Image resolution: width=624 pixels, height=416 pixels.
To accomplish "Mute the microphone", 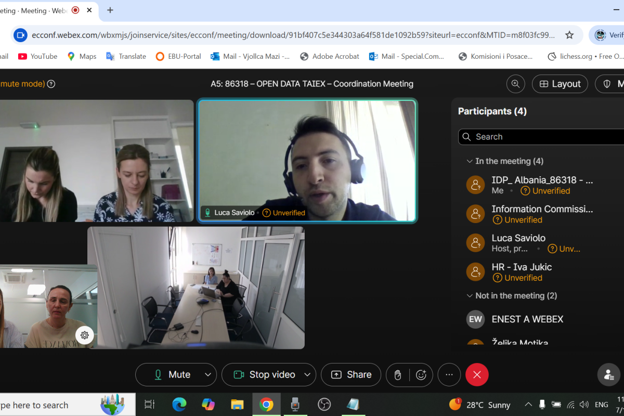I will click(172, 374).
